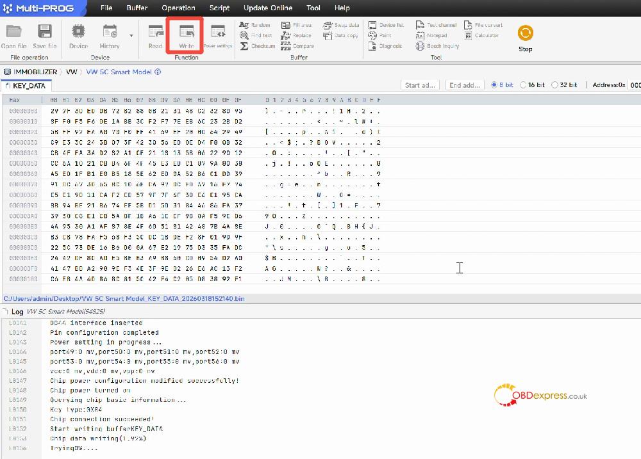
Task: Open the Update Online menu
Action: (x=268, y=8)
